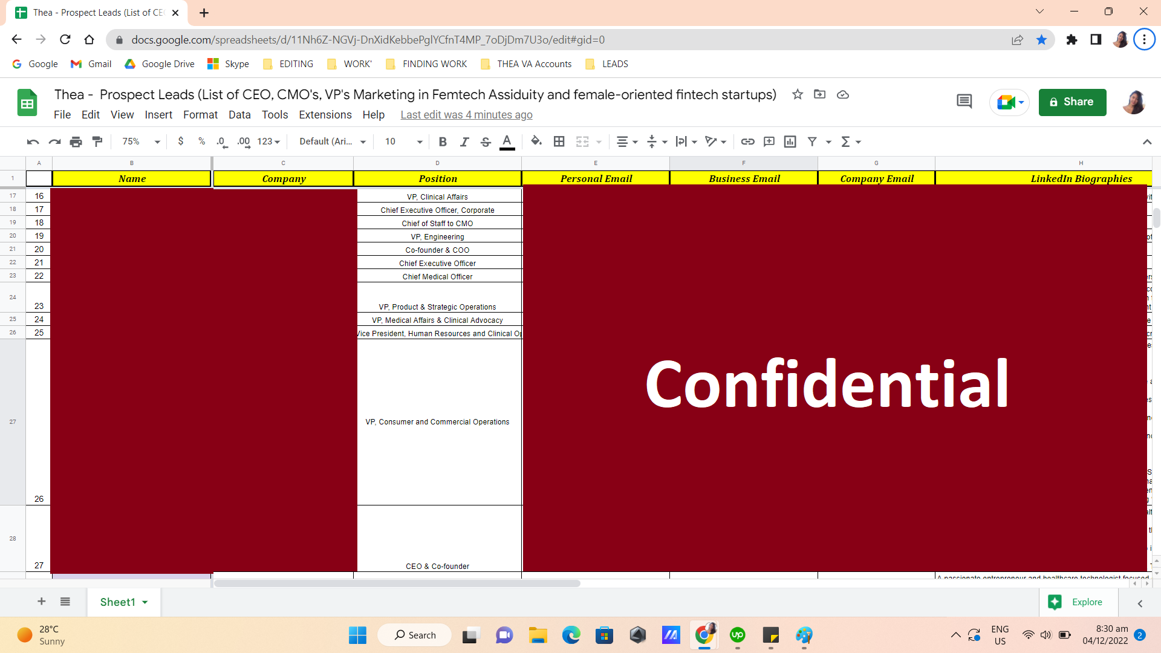This screenshot has width=1161, height=653.
Task: Toggle italic formatting
Action: [464, 141]
